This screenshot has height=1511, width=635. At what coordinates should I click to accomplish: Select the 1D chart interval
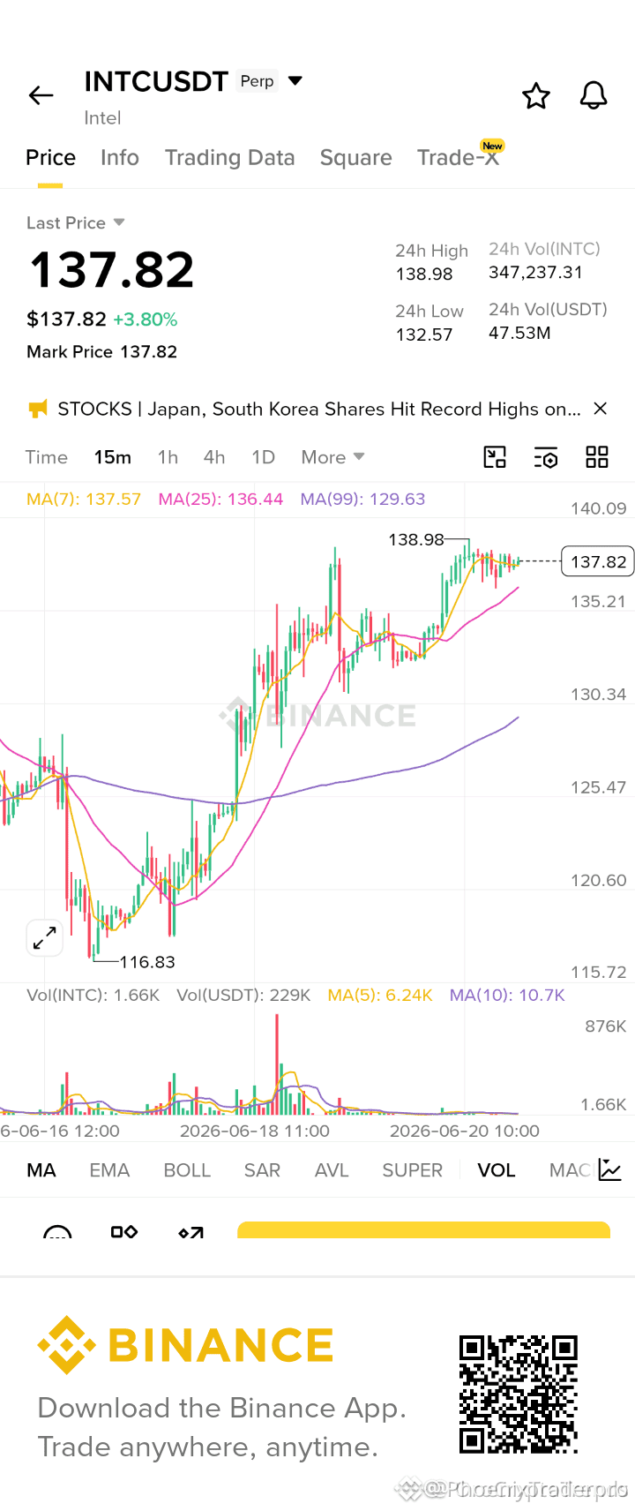coord(263,457)
